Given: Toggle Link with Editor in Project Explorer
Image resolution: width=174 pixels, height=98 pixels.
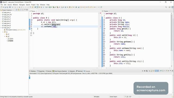Looking at the screenshot, I should (x=19, y=10).
